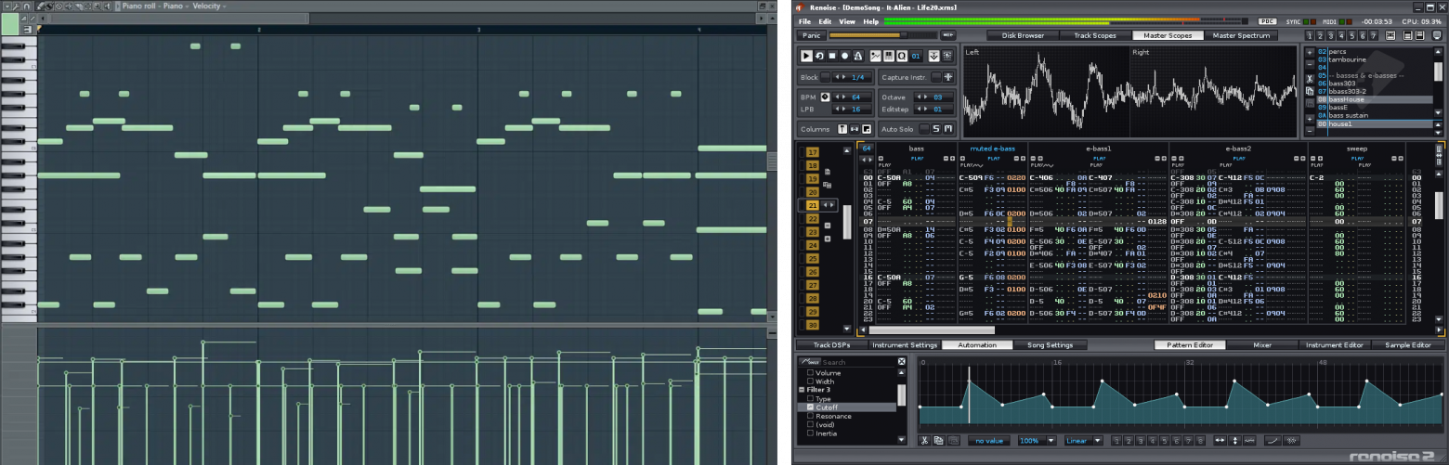Select the paint brush tool in Piano roll
Image resolution: width=1449 pixels, height=465 pixels.
49,6
